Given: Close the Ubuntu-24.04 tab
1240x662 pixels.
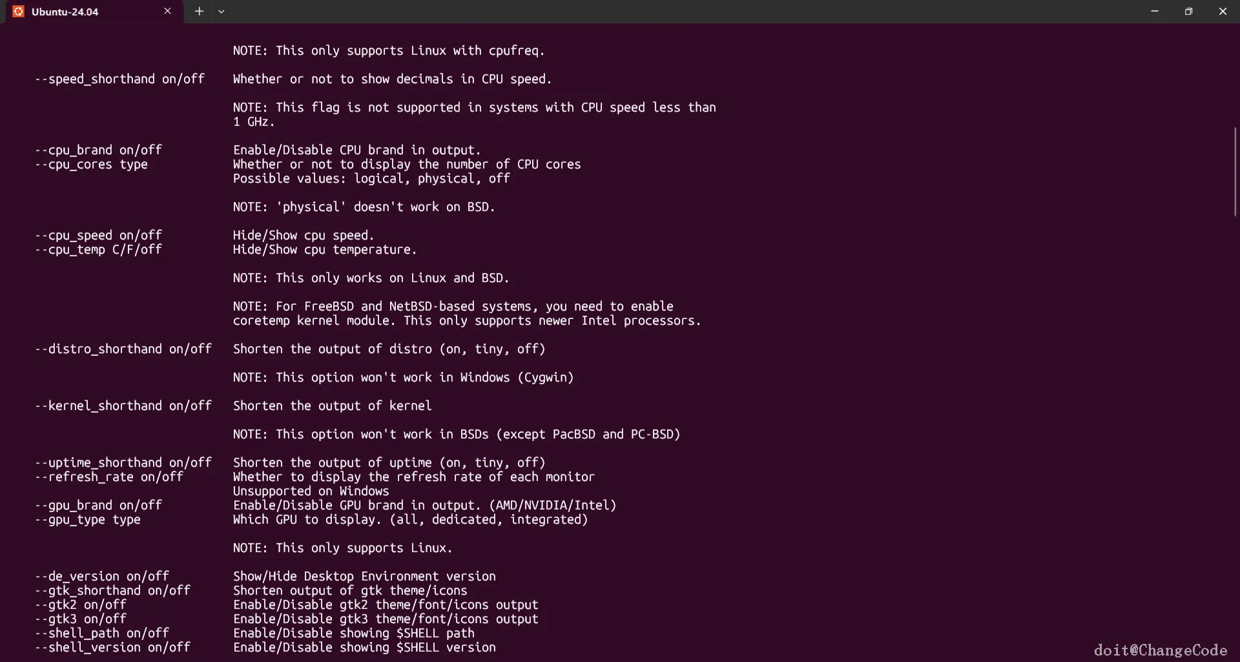Looking at the screenshot, I should pyautogui.click(x=168, y=11).
